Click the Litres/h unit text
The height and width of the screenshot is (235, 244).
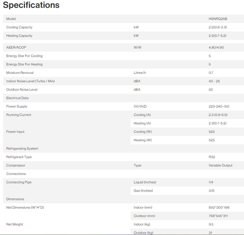tap(140, 73)
